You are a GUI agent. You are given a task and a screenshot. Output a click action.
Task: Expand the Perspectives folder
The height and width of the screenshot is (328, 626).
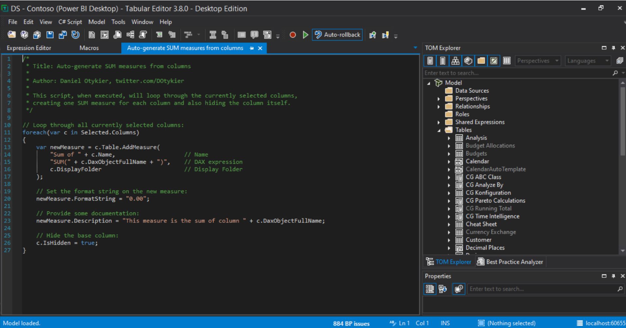439,99
